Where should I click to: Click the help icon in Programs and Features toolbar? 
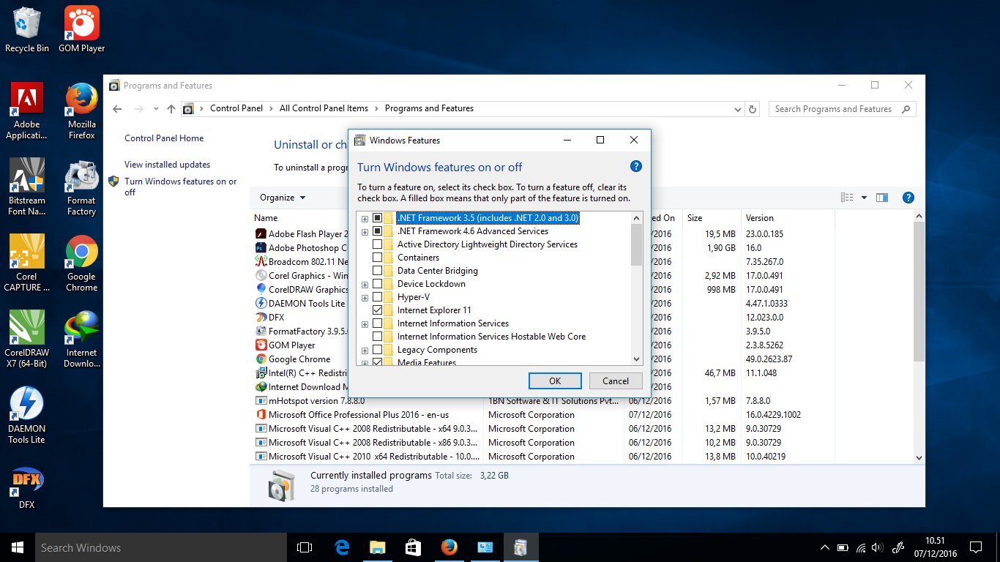(908, 198)
